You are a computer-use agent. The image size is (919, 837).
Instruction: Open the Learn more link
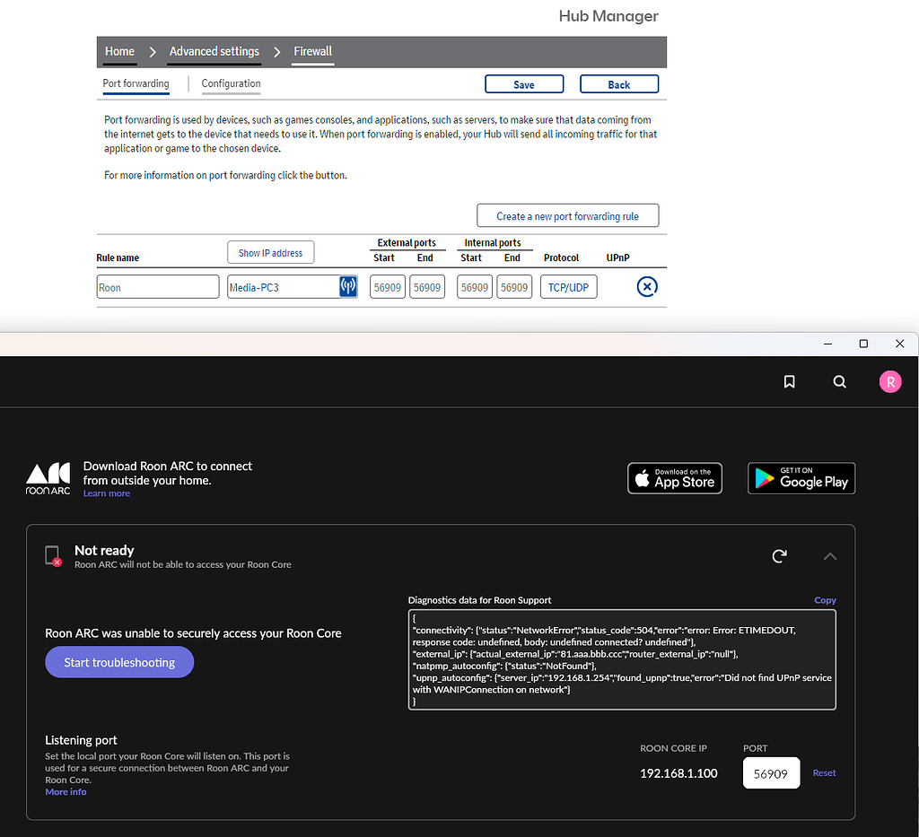click(106, 493)
